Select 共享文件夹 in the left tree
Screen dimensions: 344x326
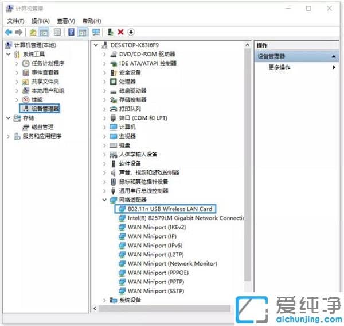pyautogui.click(x=45, y=82)
